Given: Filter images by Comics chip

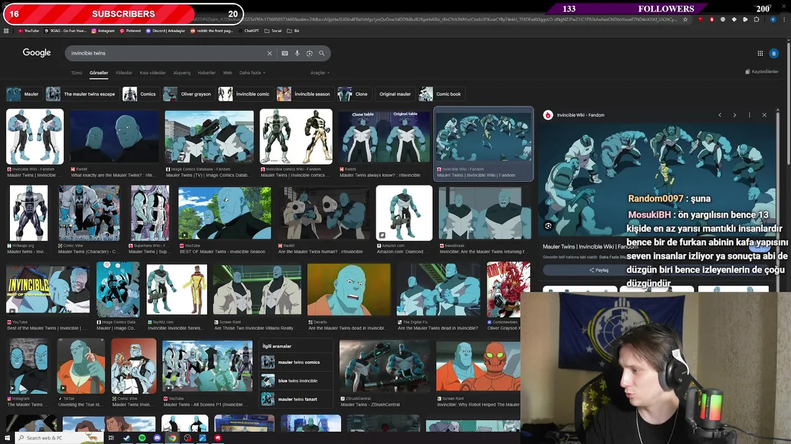Looking at the screenshot, I should click(140, 94).
